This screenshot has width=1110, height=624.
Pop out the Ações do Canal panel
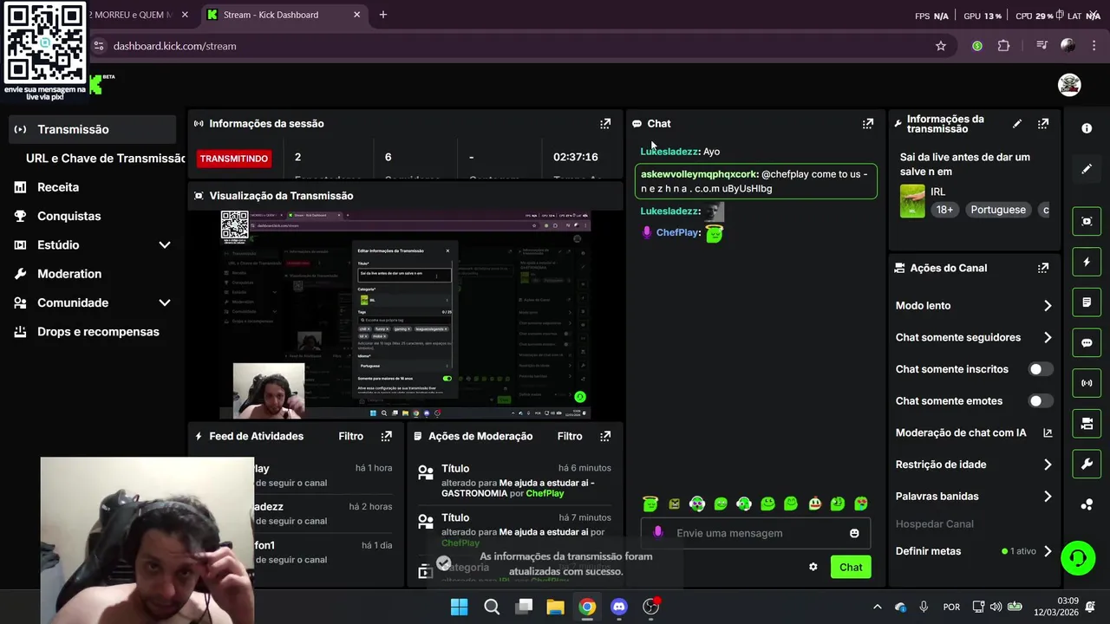[1043, 269]
